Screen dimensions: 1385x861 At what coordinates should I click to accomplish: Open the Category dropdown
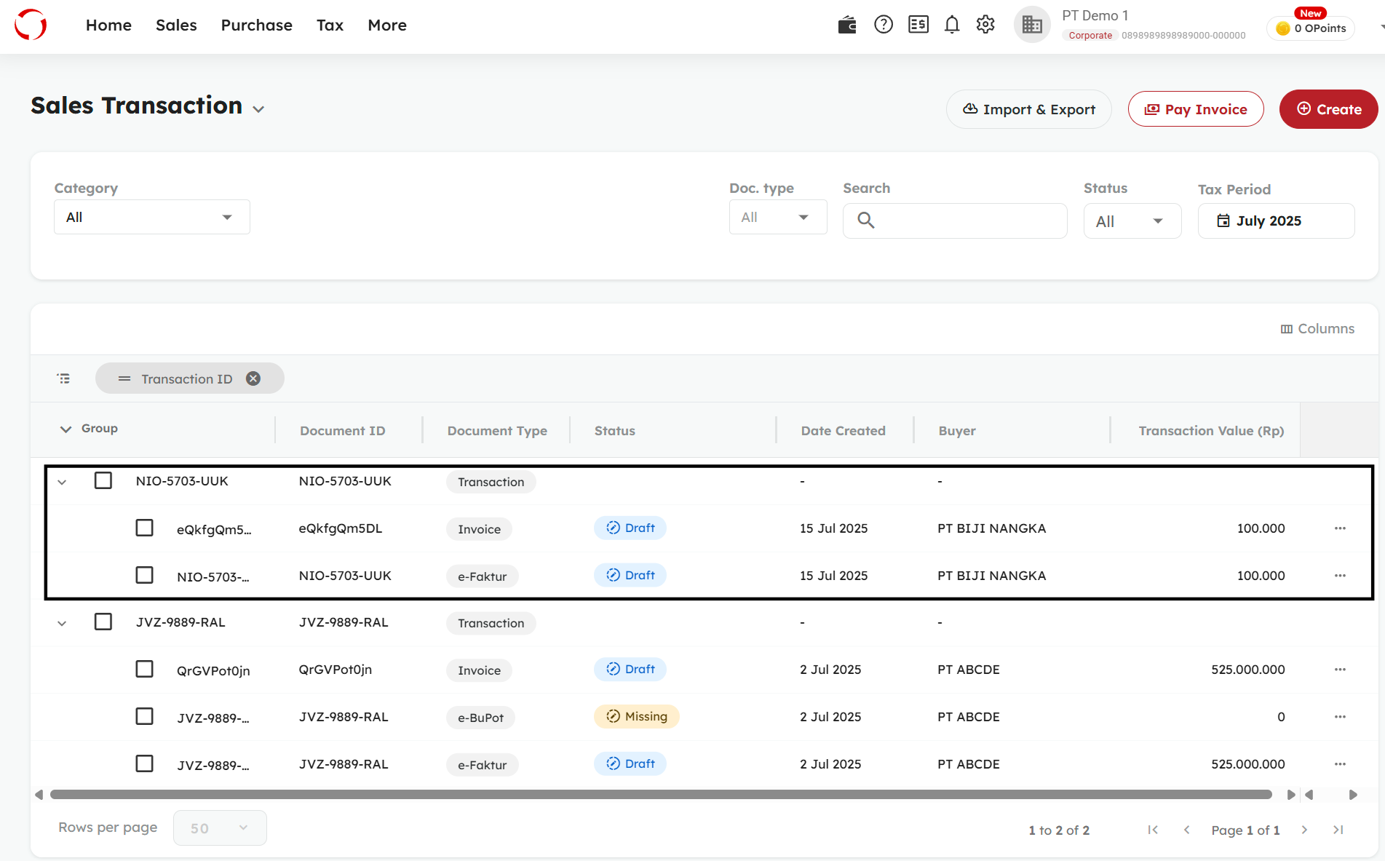151,217
